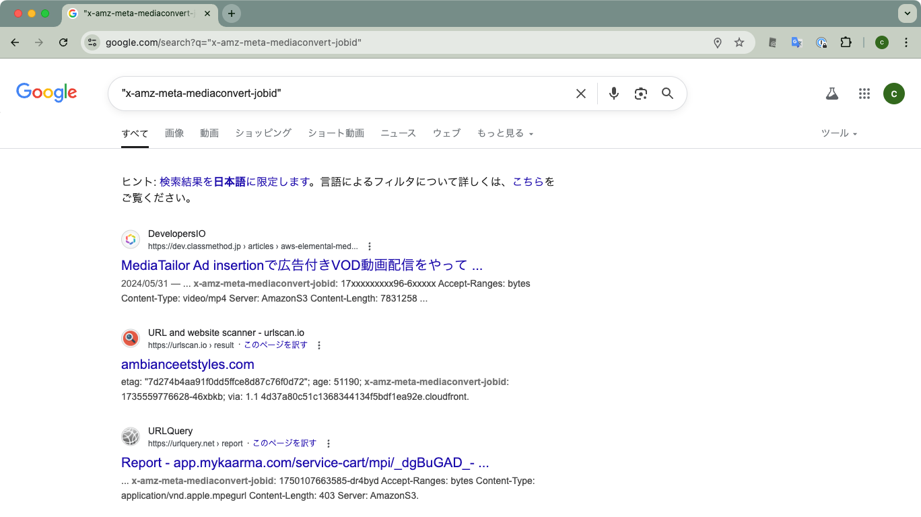
Task: Open site information icon in address bar
Action: [x=93, y=42]
